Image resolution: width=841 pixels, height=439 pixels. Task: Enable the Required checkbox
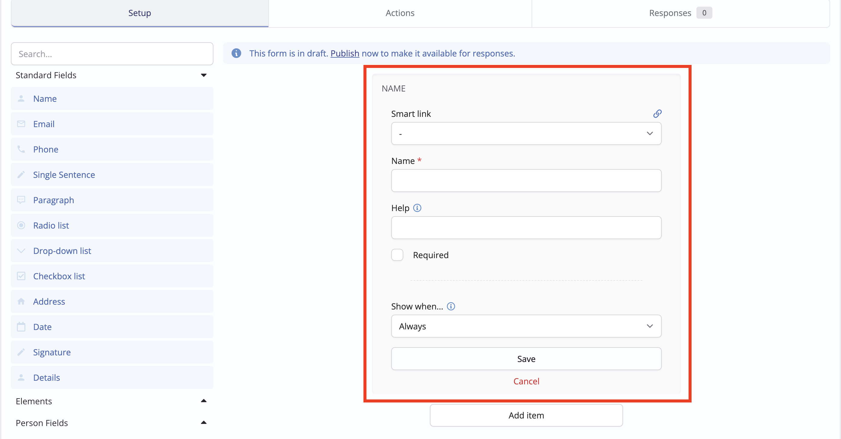point(397,255)
